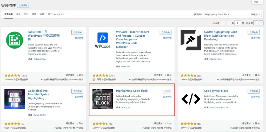Open the WPCode Insert Headers title link
This screenshot has width=266, height=132.
point(132,39)
